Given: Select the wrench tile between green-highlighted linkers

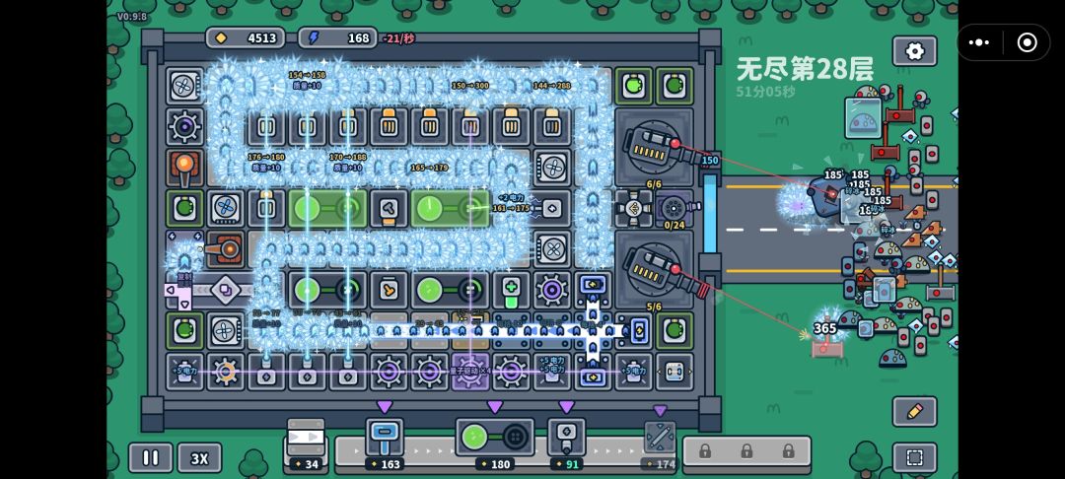Looking at the screenshot, I should tap(389, 208).
